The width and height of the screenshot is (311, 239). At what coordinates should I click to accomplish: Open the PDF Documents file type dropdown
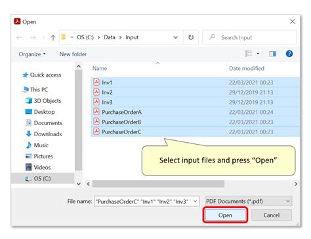point(248,201)
